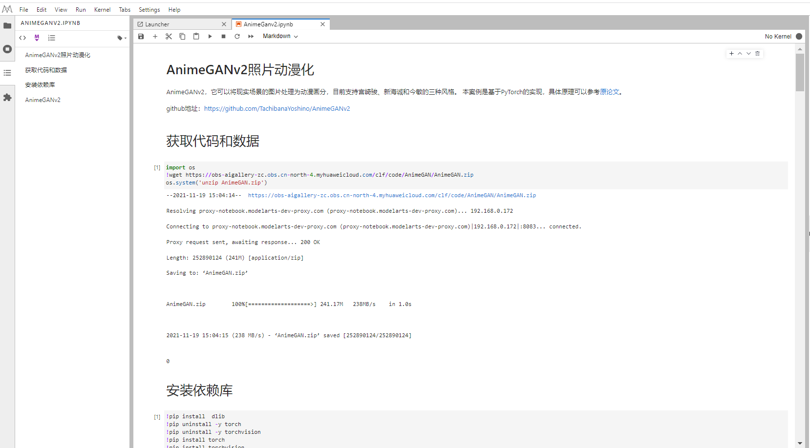The height and width of the screenshot is (448, 810).
Task: Insert a cell below using toolbar plus icon
Action: [155, 36]
